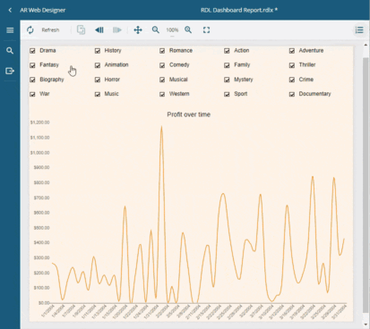Toggle the Horror checkbox
Image resolution: width=370 pixels, height=329 pixels.
click(98, 80)
